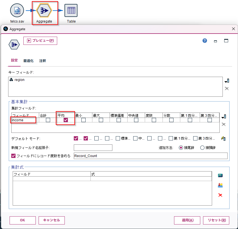The width and height of the screenshot is (238, 229).
Task: Select region in key fields list
Action: click(17, 80)
